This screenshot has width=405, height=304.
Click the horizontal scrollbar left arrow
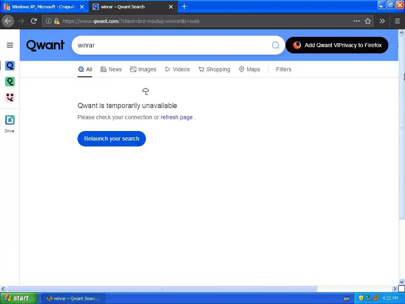coord(3,289)
